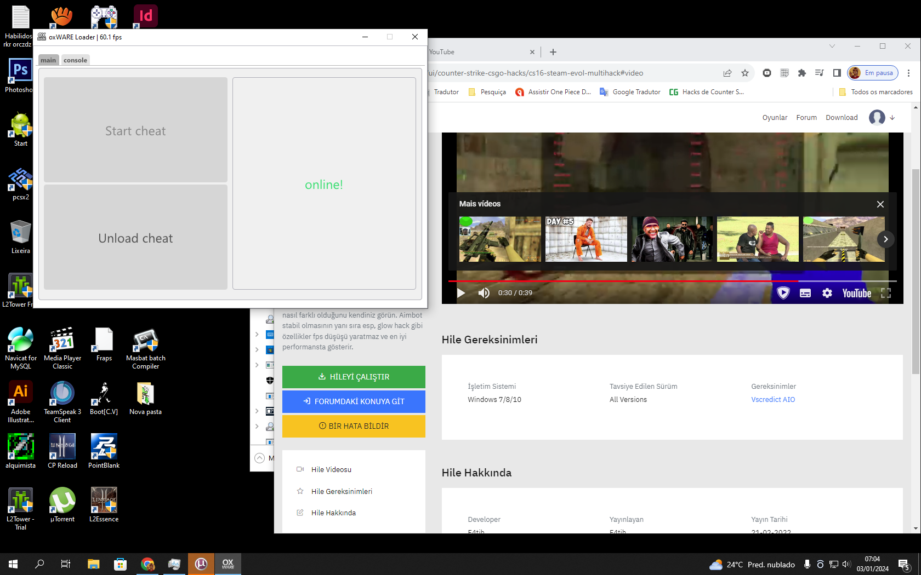Click BİR HATA BİLDİR yellow button

[354, 426]
